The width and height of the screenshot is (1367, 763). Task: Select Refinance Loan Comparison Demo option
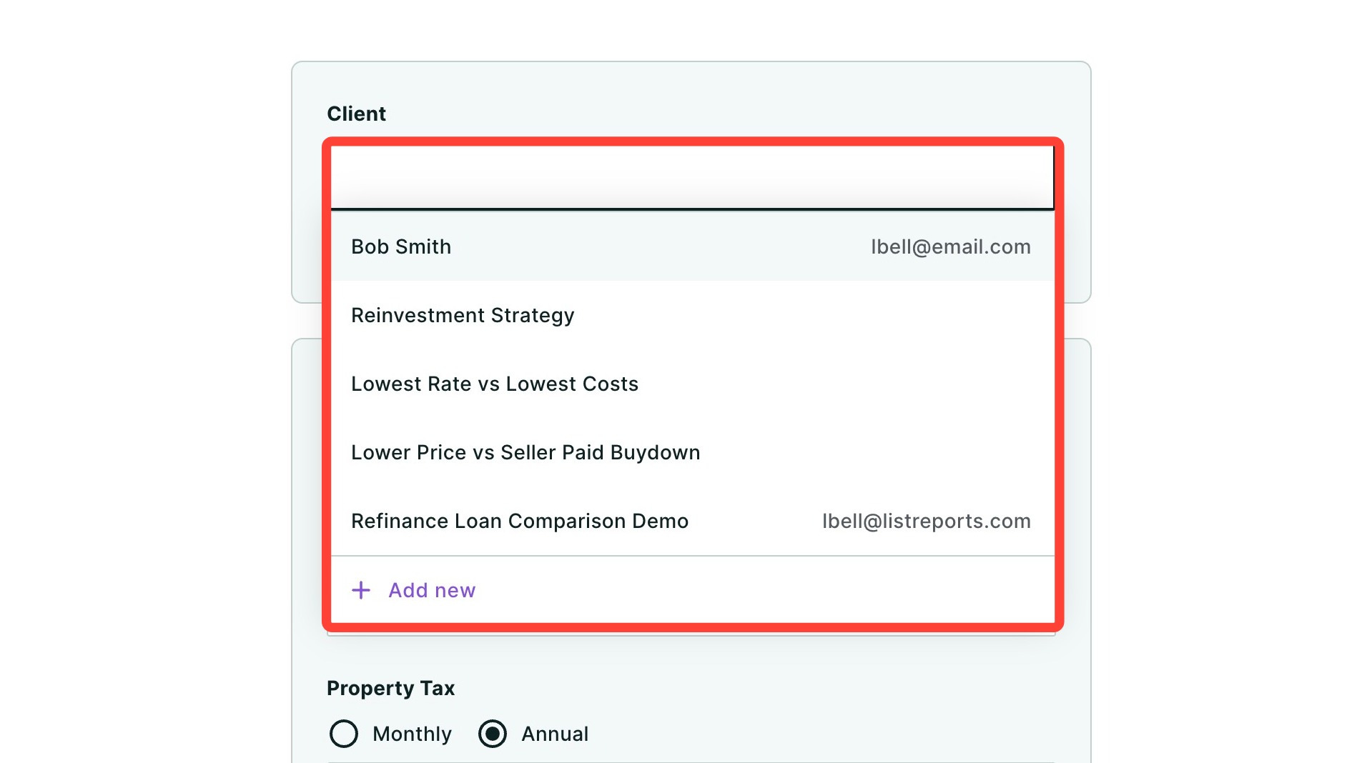[692, 521]
